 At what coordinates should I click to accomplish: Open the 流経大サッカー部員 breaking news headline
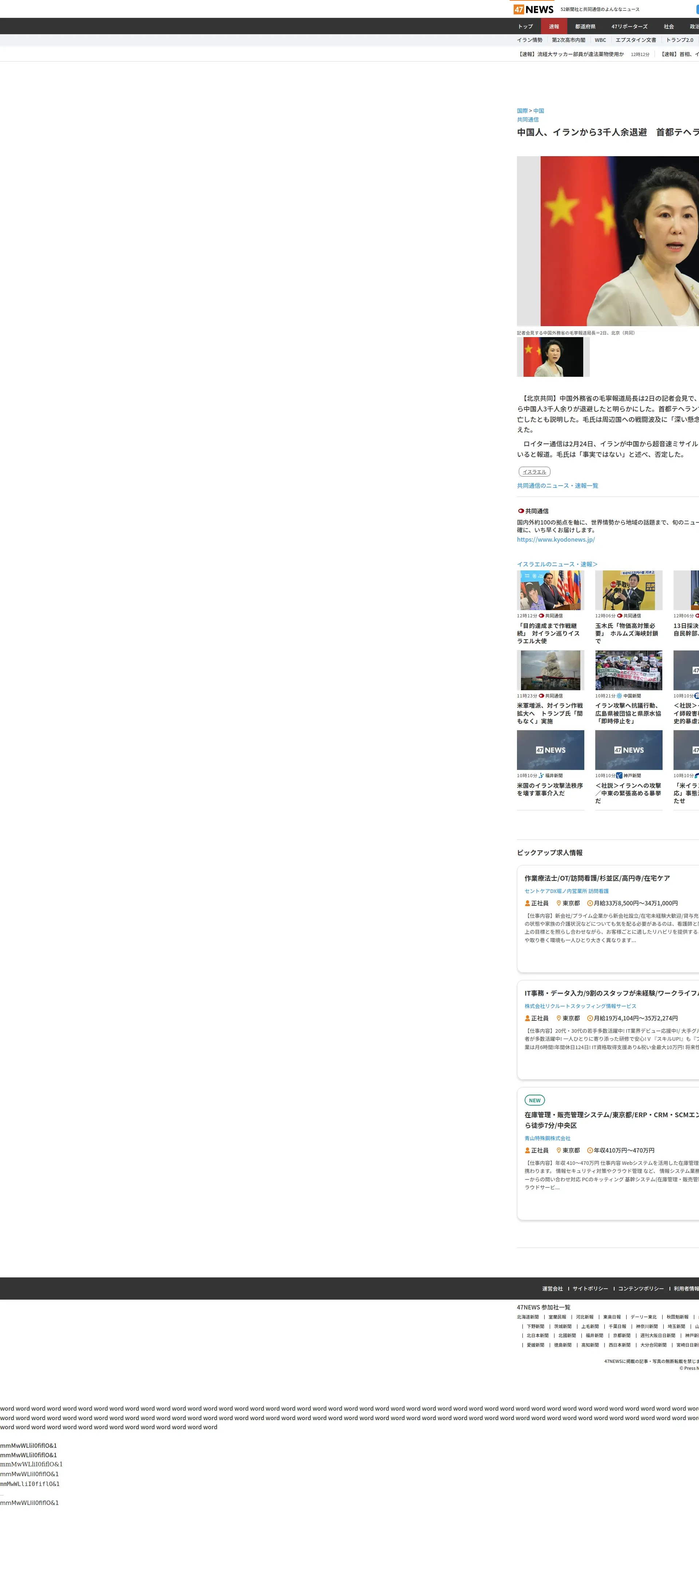tap(570, 54)
